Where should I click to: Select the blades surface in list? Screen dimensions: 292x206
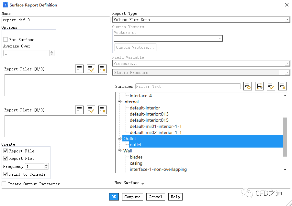136,157
